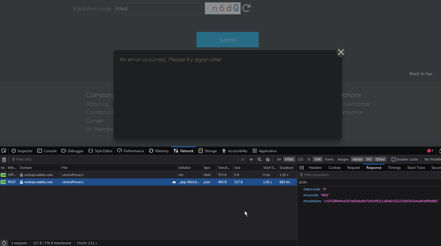Click the Back to top link
The width and height of the screenshot is (441, 246).
point(421,74)
